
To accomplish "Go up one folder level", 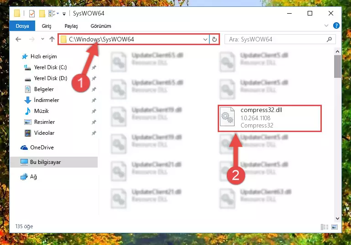I will [52, 39].
